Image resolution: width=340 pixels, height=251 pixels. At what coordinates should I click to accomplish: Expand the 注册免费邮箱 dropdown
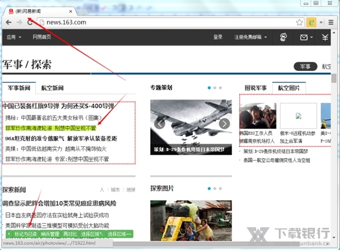[250, 37]
